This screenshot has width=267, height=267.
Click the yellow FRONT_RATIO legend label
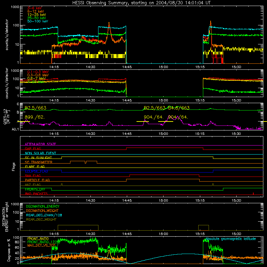(38, 239)
